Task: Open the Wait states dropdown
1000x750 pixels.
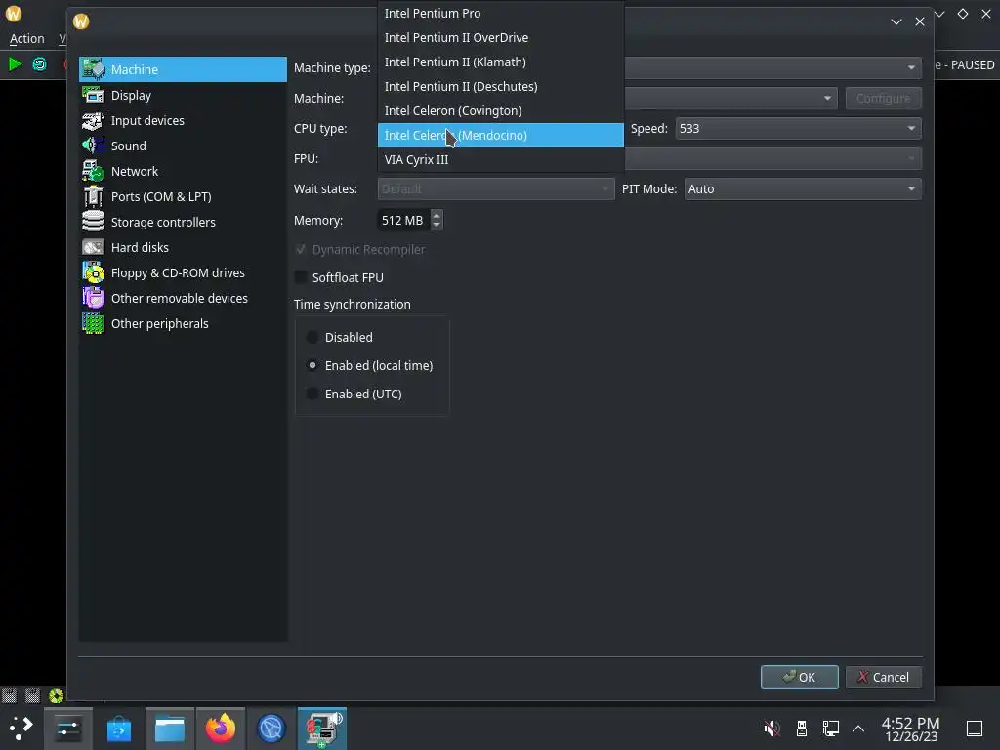Action: click(495, 188)
